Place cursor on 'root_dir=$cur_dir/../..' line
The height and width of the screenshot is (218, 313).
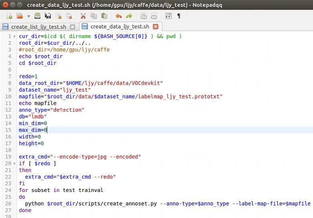55,43
